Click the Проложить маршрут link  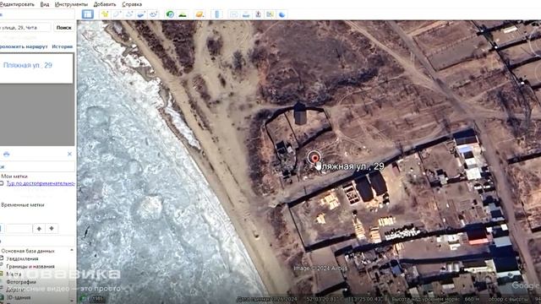coord(24,46)
